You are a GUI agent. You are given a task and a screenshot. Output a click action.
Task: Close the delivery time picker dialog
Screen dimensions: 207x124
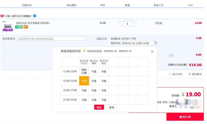(x=152, y=51)
